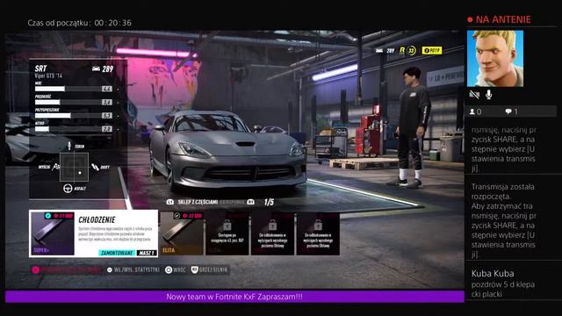The width and height of the screenshot is (562, 316).
Task: Click the broadcaster avatar picture
Action: coord(495,59)
